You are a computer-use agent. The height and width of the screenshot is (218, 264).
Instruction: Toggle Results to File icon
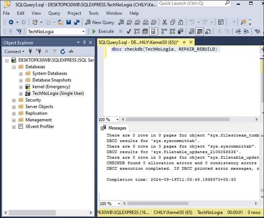pyautogui.click(x=208, y=32)
